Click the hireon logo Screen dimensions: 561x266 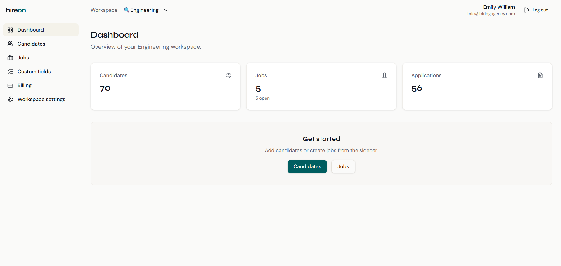point(16,10)
